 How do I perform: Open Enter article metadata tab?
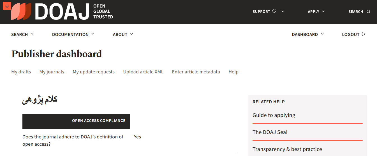(196, 72)
